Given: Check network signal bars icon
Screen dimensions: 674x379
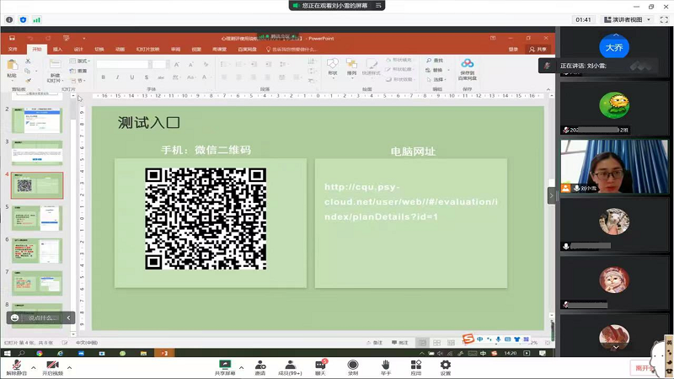Looking at the screenshot, I should pos(37,19).
